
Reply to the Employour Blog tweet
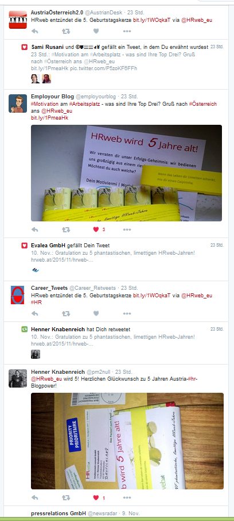[x=34, y=229]
